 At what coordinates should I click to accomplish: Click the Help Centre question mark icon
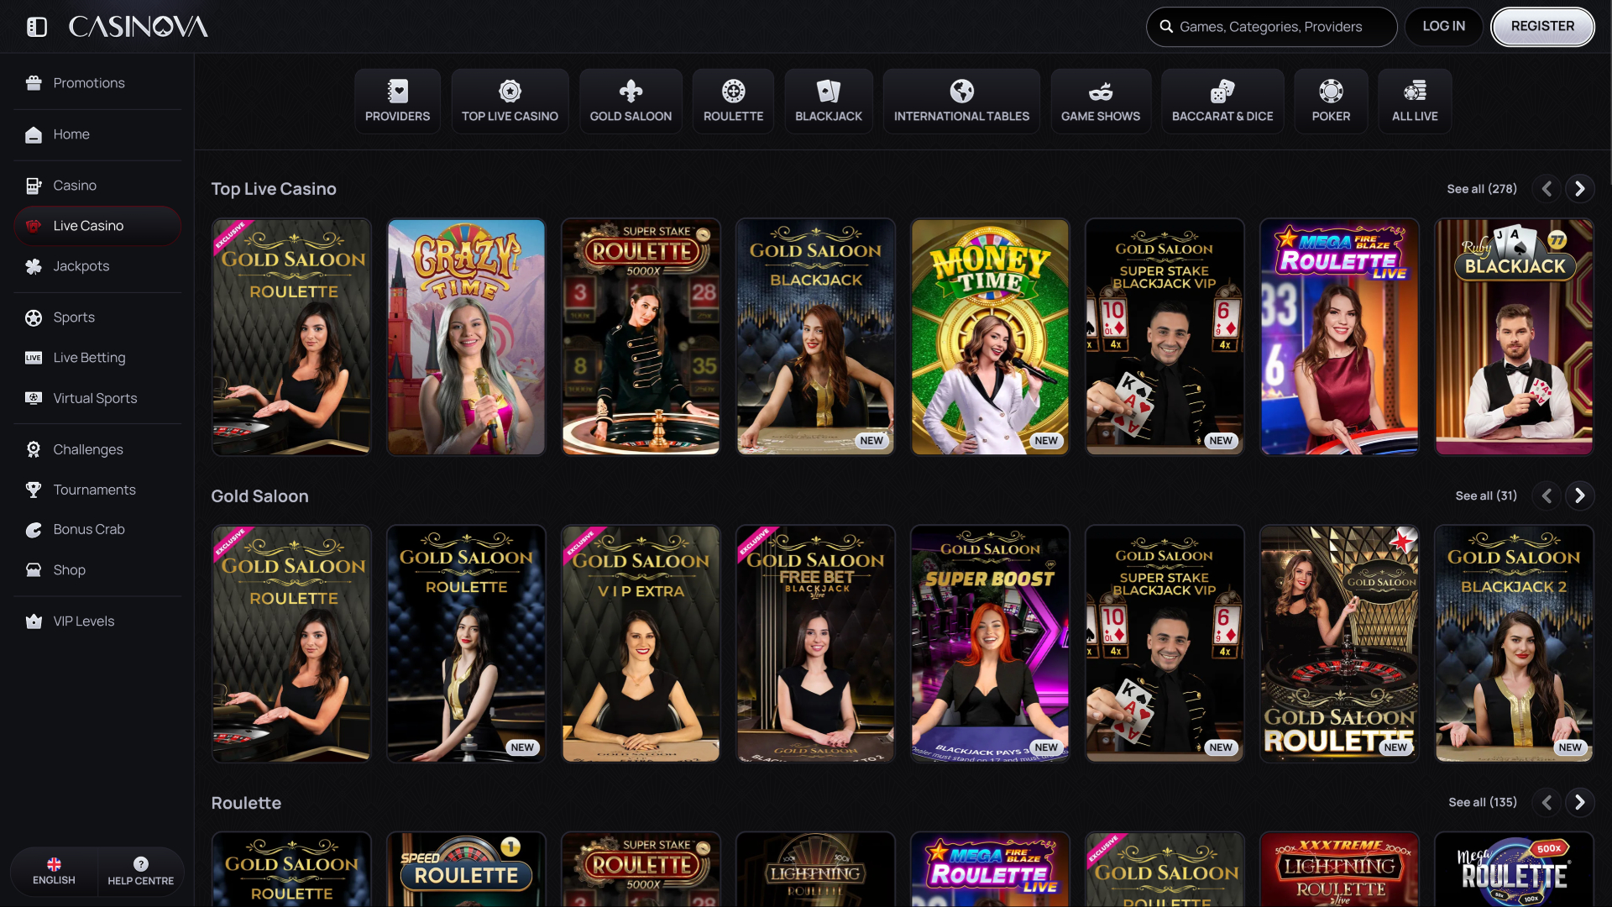pyautogui.click(x=140, y=862)
